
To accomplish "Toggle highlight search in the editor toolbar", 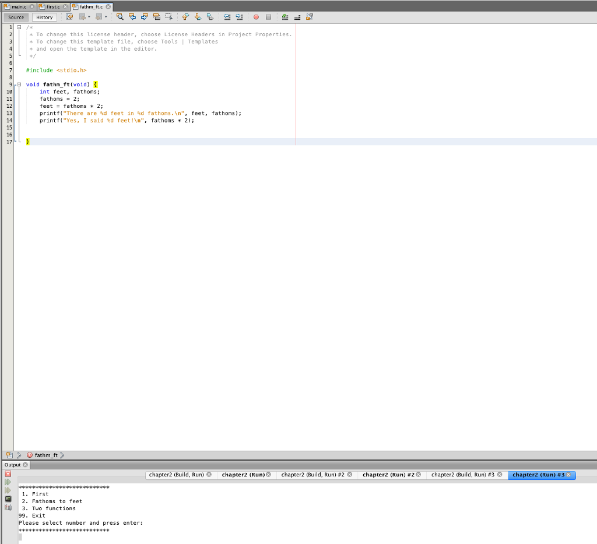I will [156, 17].
